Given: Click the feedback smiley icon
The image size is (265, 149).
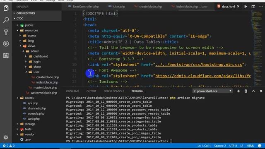Looking at the screenshot, I should (x=260, y=146).
